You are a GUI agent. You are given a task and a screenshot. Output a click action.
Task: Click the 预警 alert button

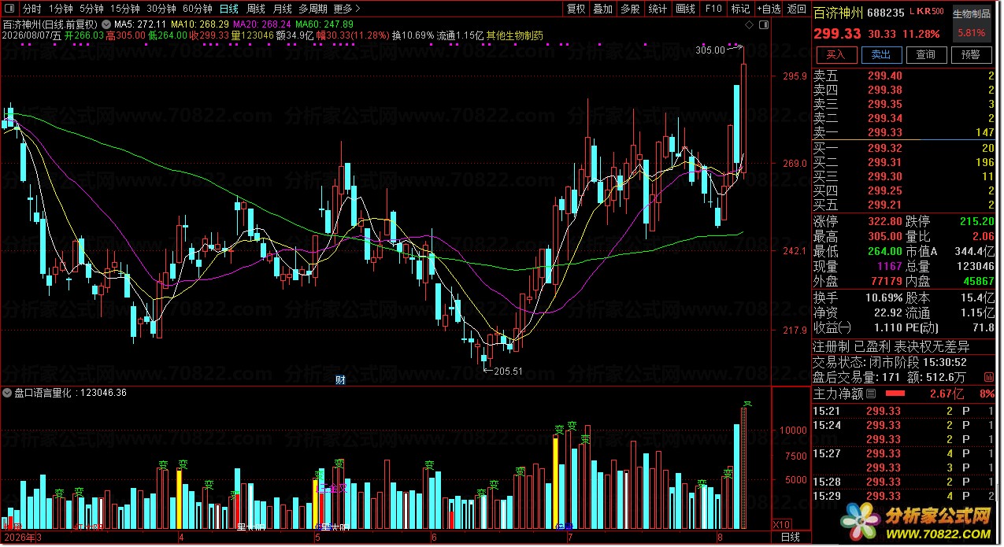971,54
